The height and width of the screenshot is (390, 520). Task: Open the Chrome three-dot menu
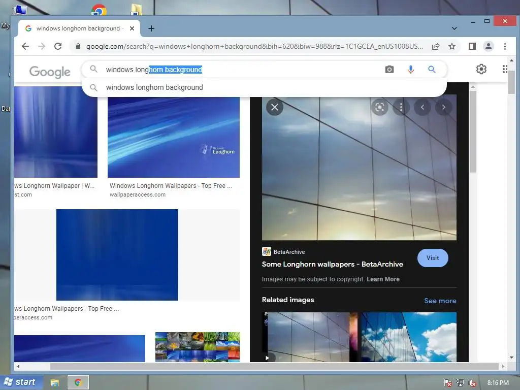pyautogui.click(x=505, y=46)
